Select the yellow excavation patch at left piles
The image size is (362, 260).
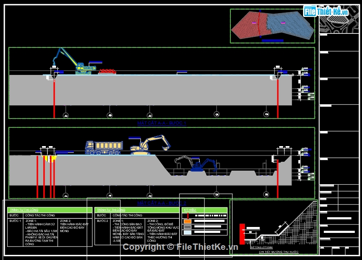[50, 158]
